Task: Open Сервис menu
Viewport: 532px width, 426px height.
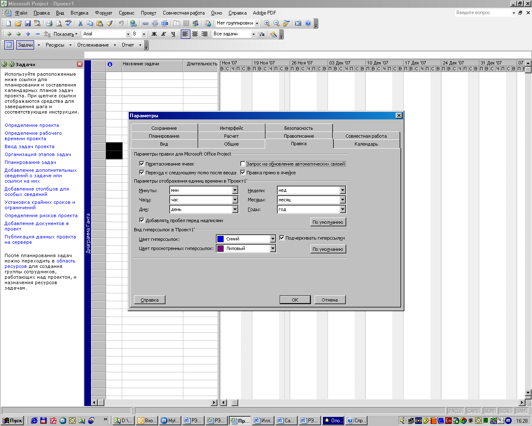Action: coord(126,13)
